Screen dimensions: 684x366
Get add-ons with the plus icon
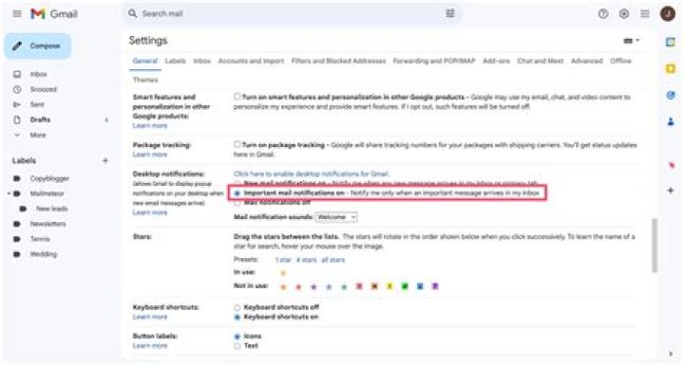coord(671,191)
